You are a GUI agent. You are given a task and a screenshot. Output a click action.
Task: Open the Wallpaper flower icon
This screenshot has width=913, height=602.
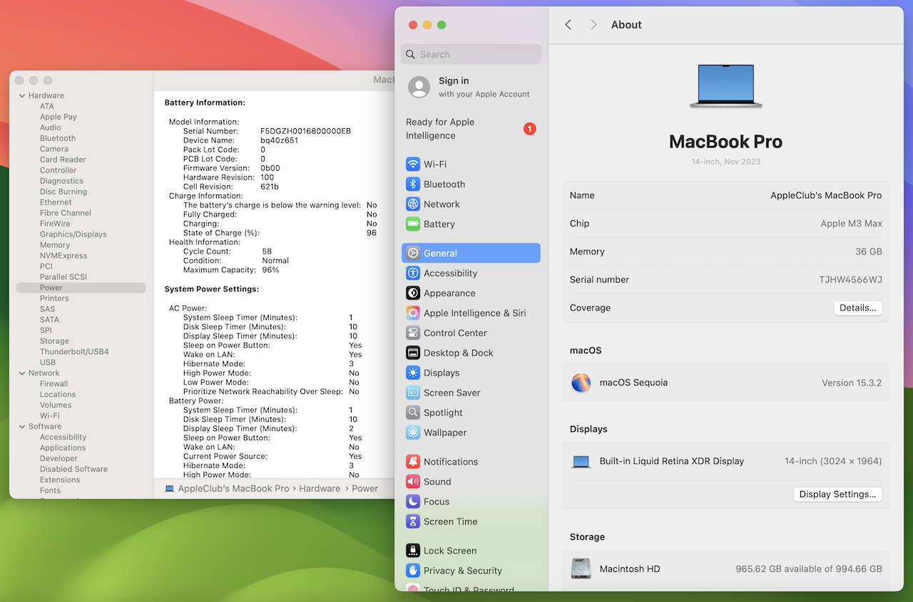413,432
